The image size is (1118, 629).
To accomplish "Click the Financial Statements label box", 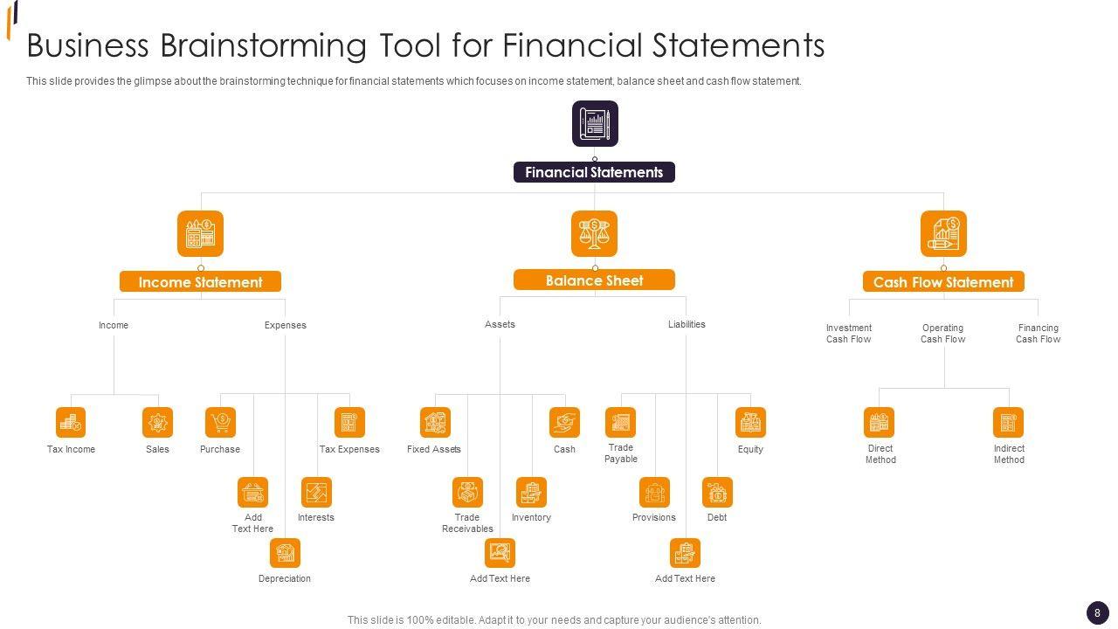I will point(594,172).
